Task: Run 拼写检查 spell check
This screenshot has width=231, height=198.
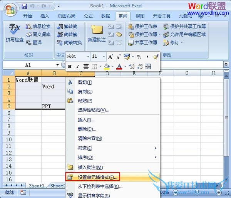Action: point(15,33)
